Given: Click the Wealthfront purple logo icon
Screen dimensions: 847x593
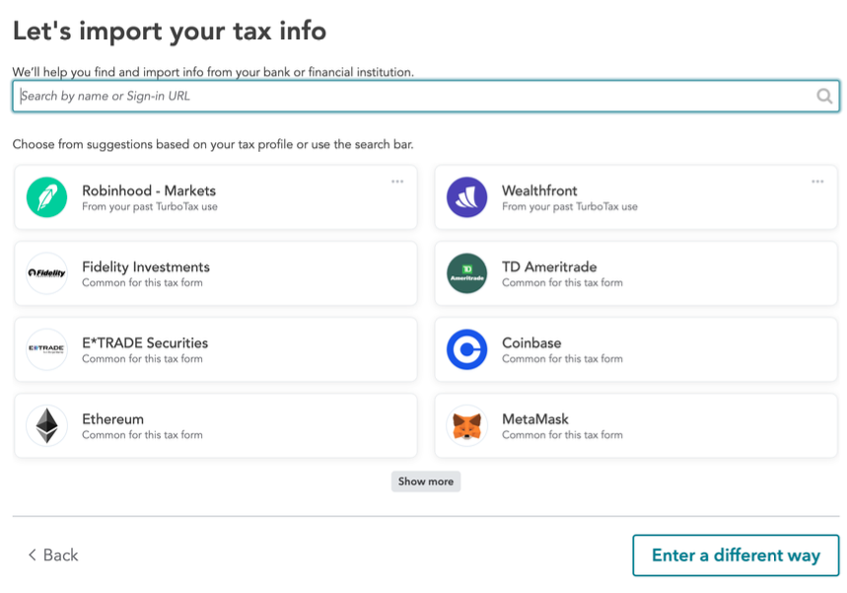Looking at the screenshot, I should (466, 197).
